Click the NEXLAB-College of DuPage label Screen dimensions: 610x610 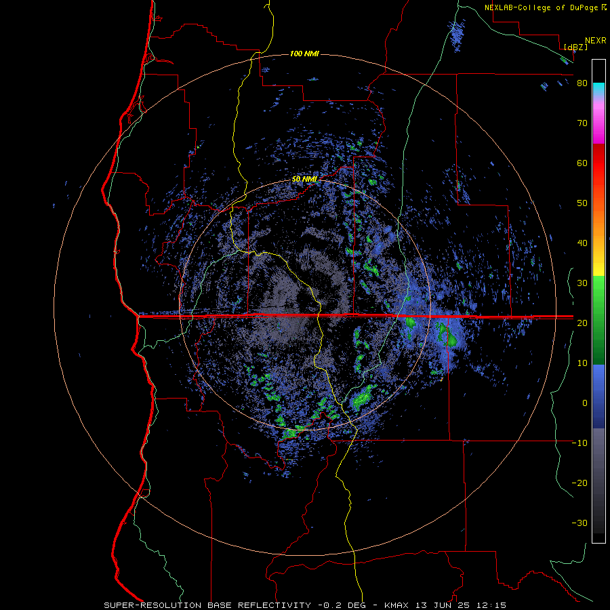[541, 7]
